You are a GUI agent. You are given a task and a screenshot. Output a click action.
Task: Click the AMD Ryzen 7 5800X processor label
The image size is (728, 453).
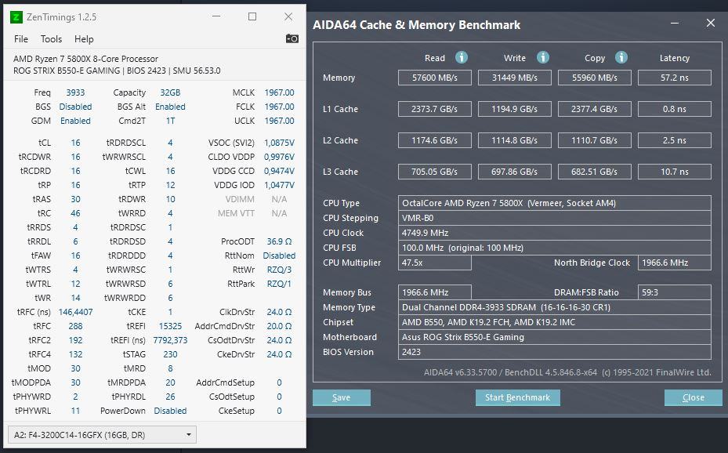pos(86,59)
